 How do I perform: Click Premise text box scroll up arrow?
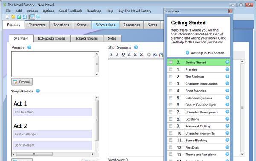tap(97, 54)
